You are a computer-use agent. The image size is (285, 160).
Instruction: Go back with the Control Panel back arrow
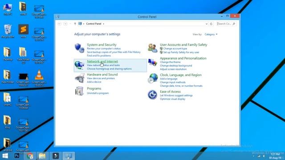pos(59,24)
